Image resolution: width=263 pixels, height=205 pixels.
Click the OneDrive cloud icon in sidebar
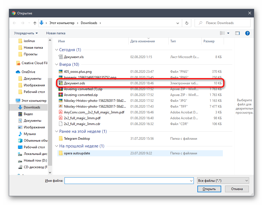click(18, 72)
